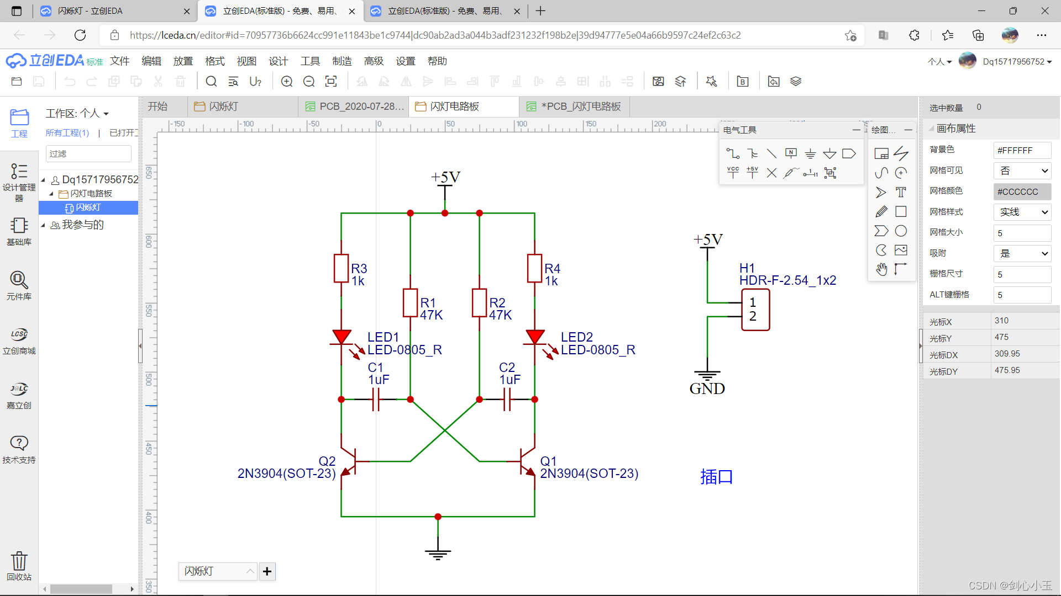Click the zoom in toolbar icon
This screenshot has width=1061, height=596.
[x=287, y=82]
